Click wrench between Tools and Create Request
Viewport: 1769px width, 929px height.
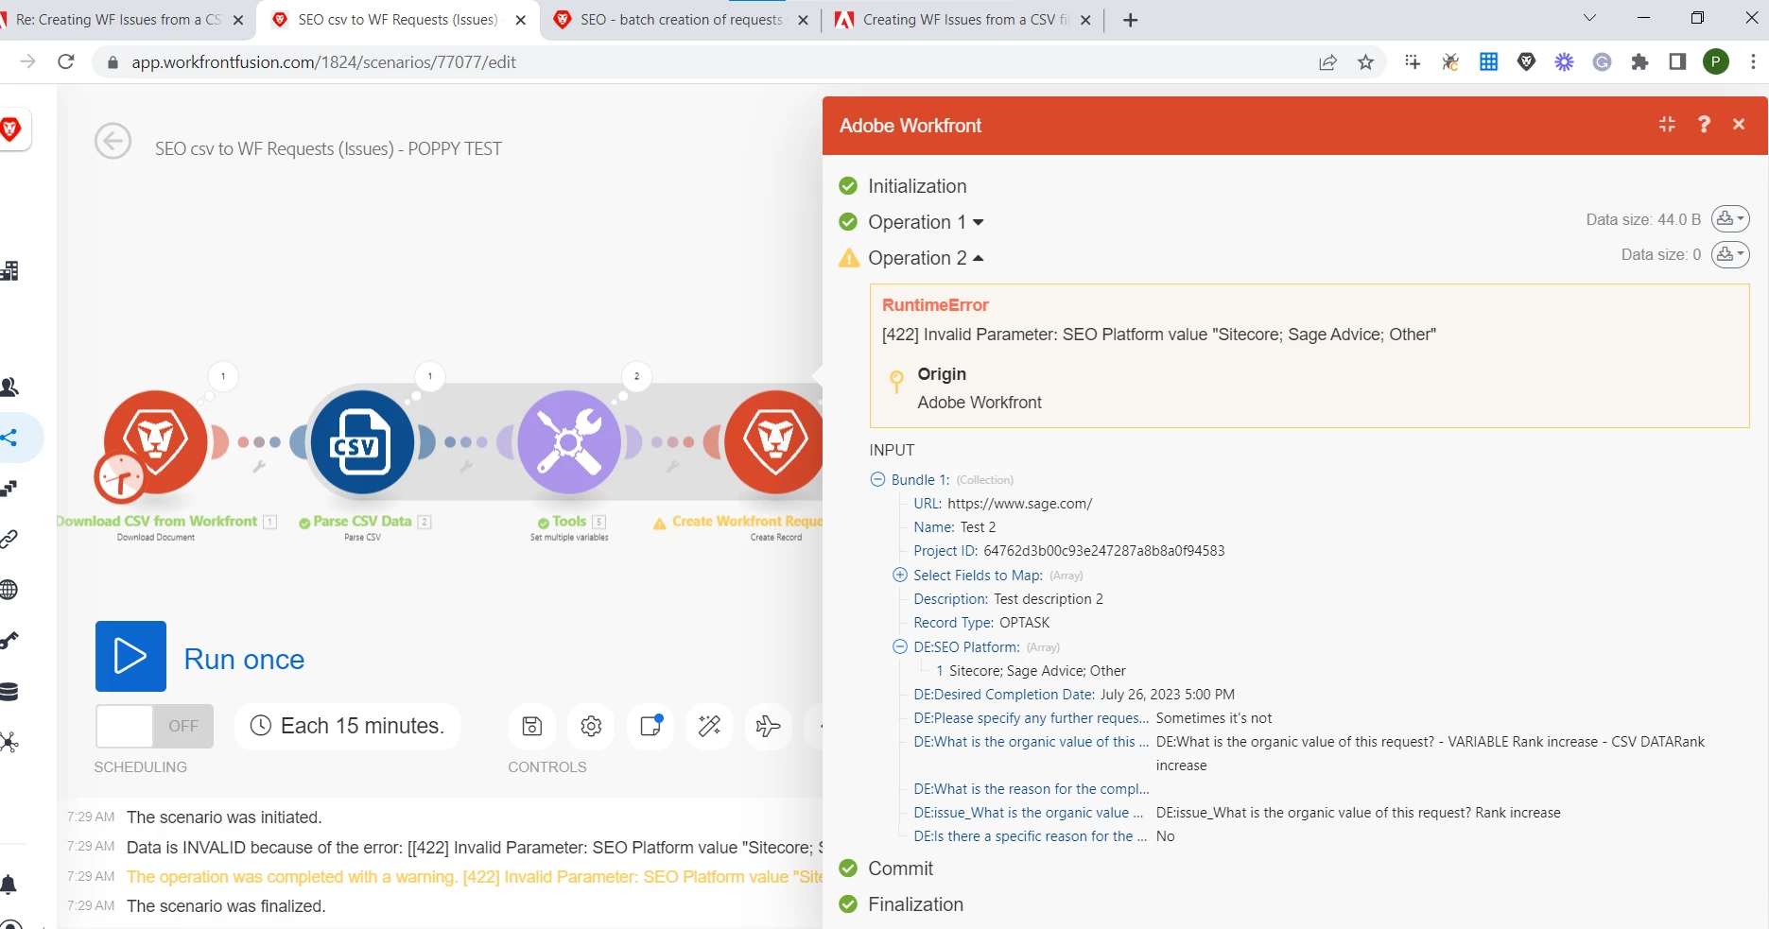click(673, 467)
